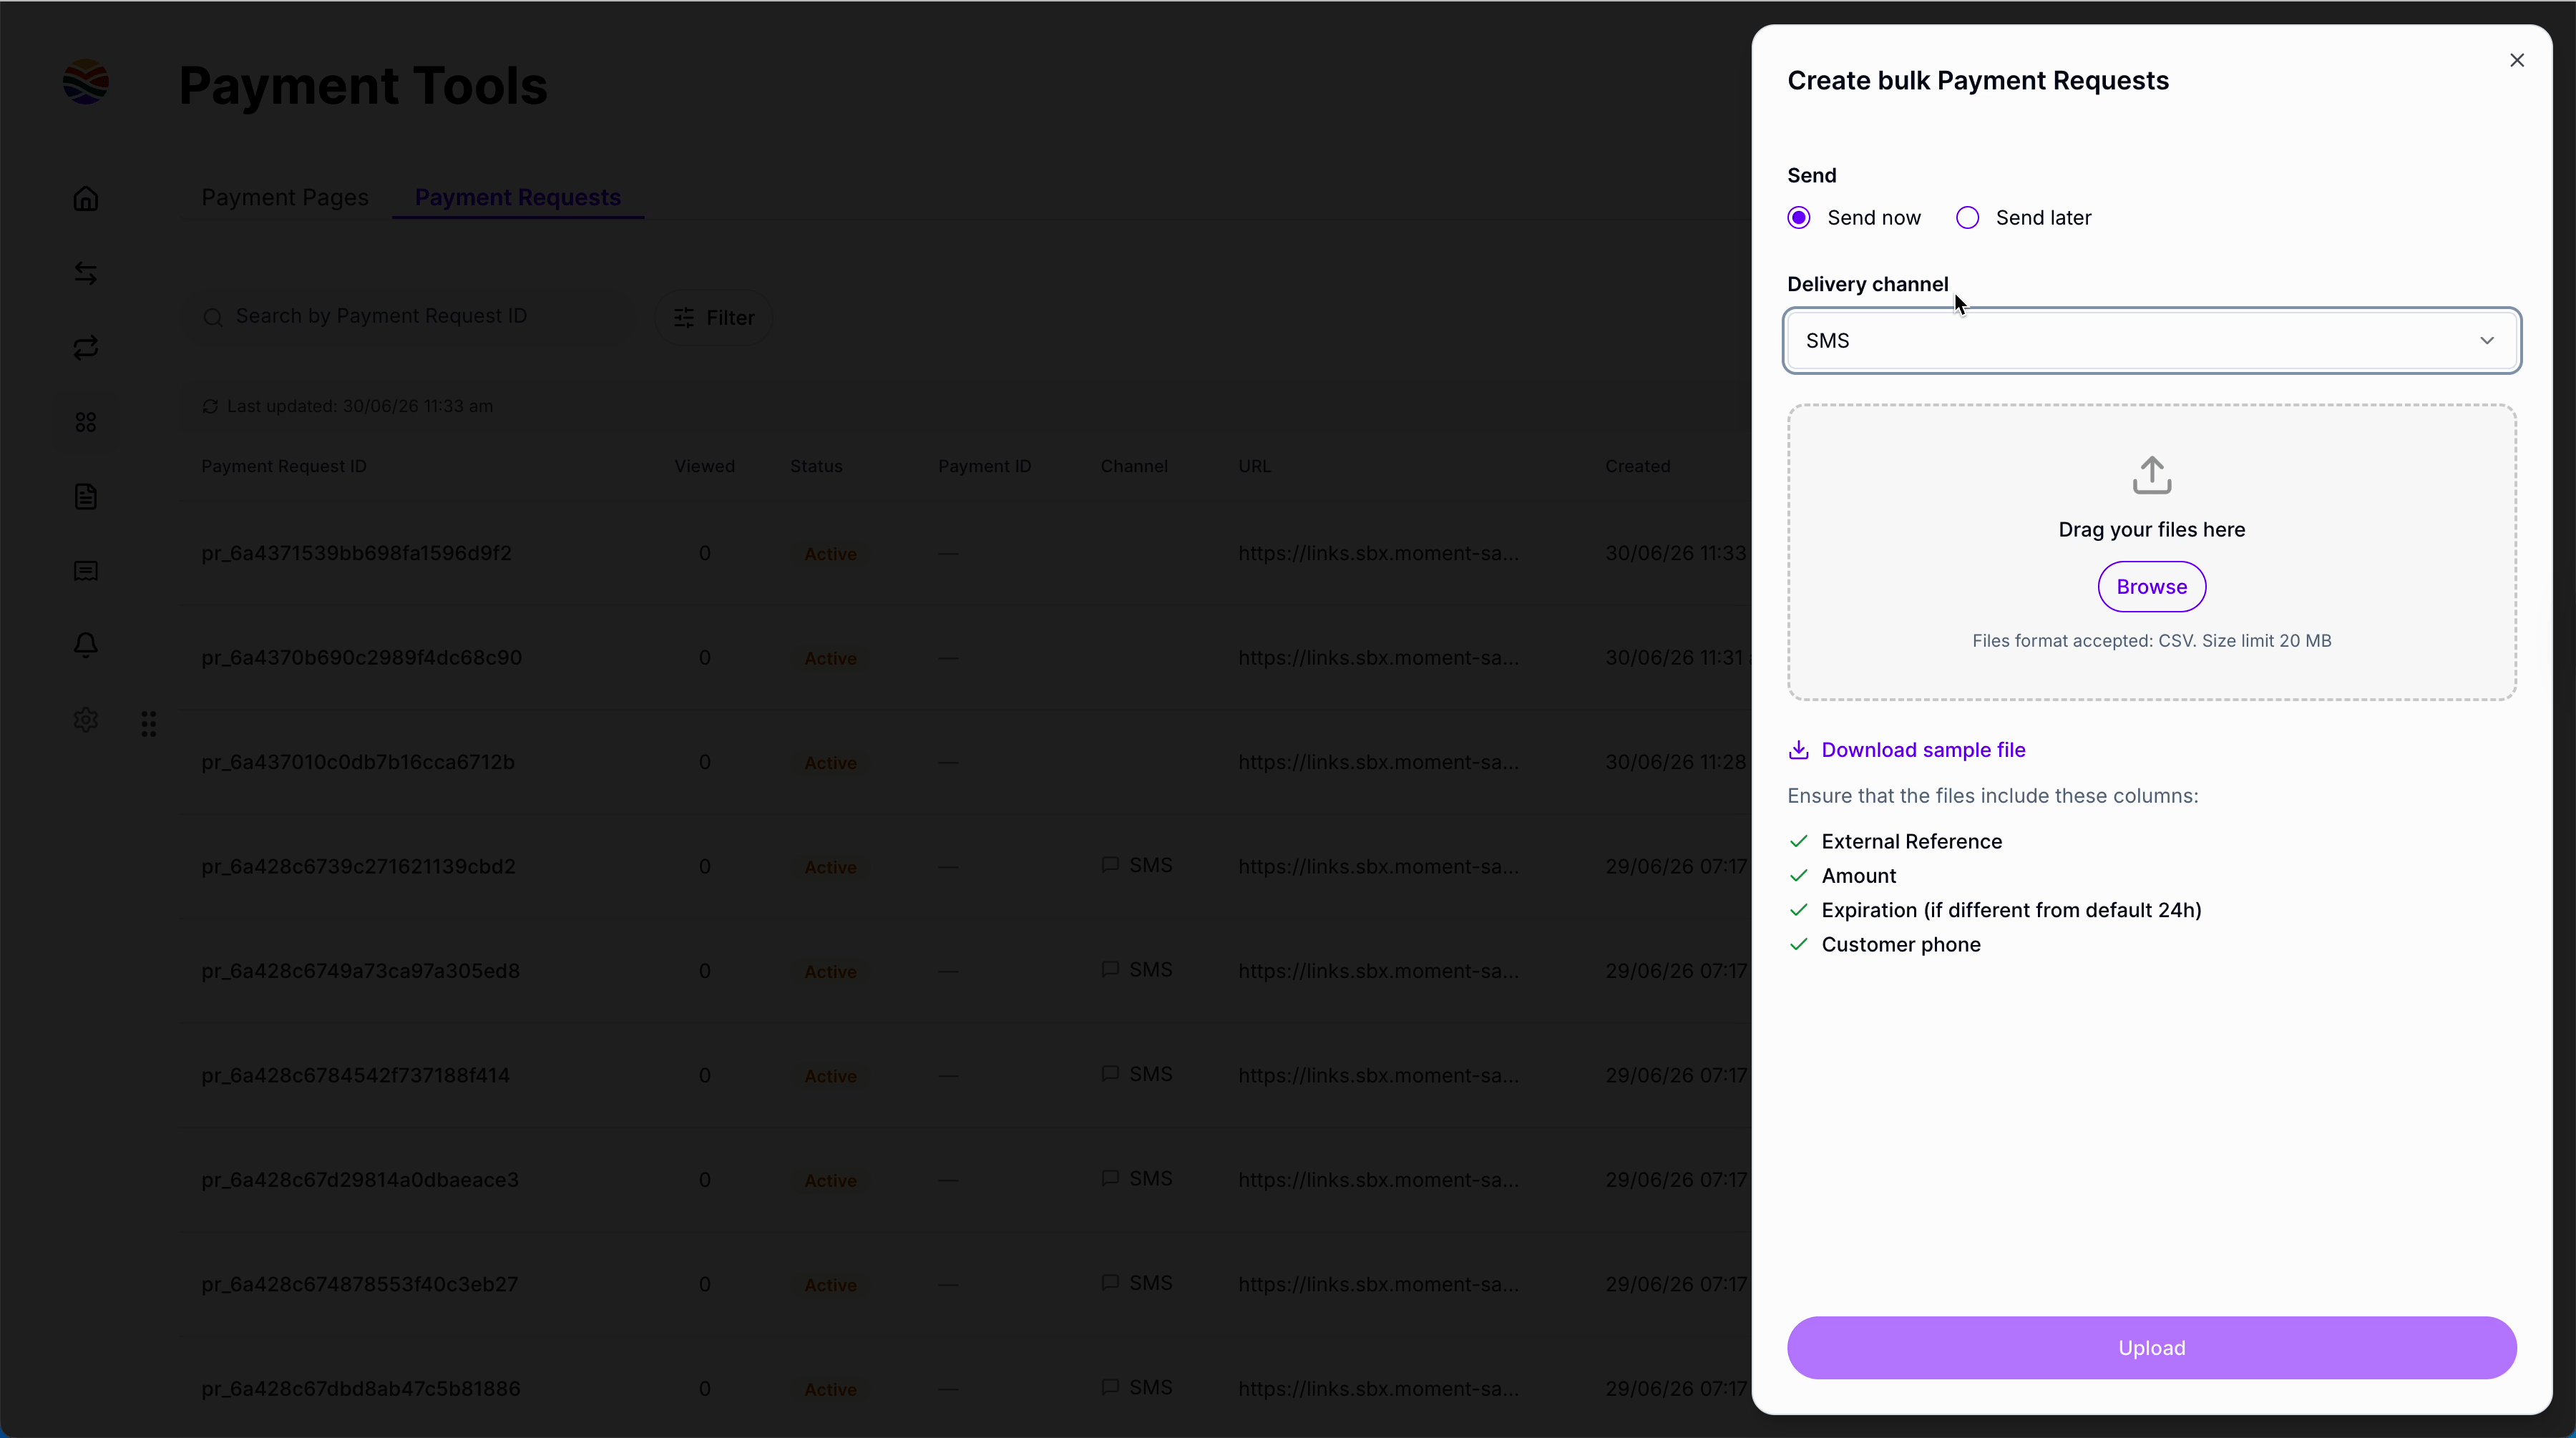Image resolution: width=2576 pixels, height=1438 pixels.
Task: Expand the dropdown chevron in Delivery channel
Action: pos(2487,341)
